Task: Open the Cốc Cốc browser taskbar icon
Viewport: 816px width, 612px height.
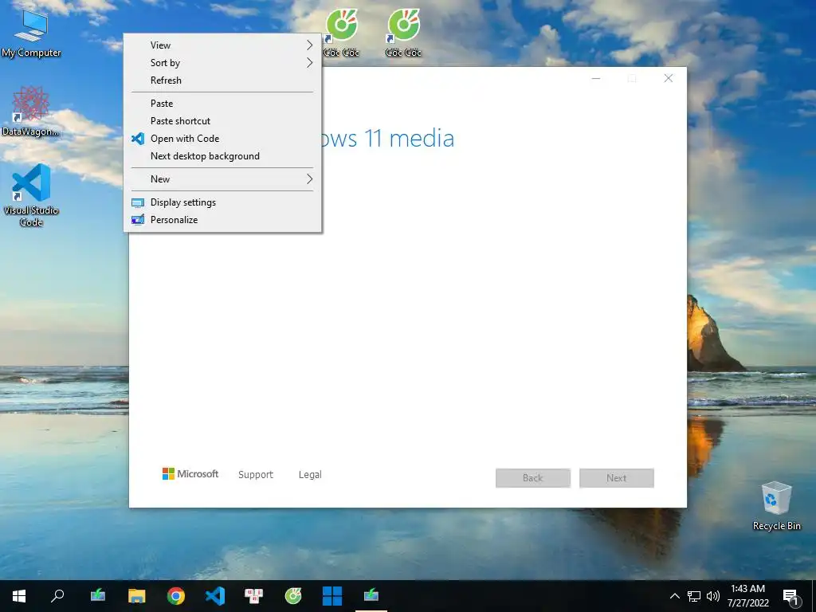Action: click(293, 596)
